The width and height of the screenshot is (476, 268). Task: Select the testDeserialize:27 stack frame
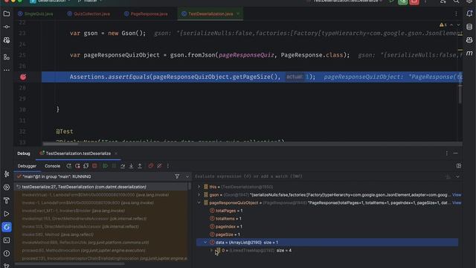point(101,187)
